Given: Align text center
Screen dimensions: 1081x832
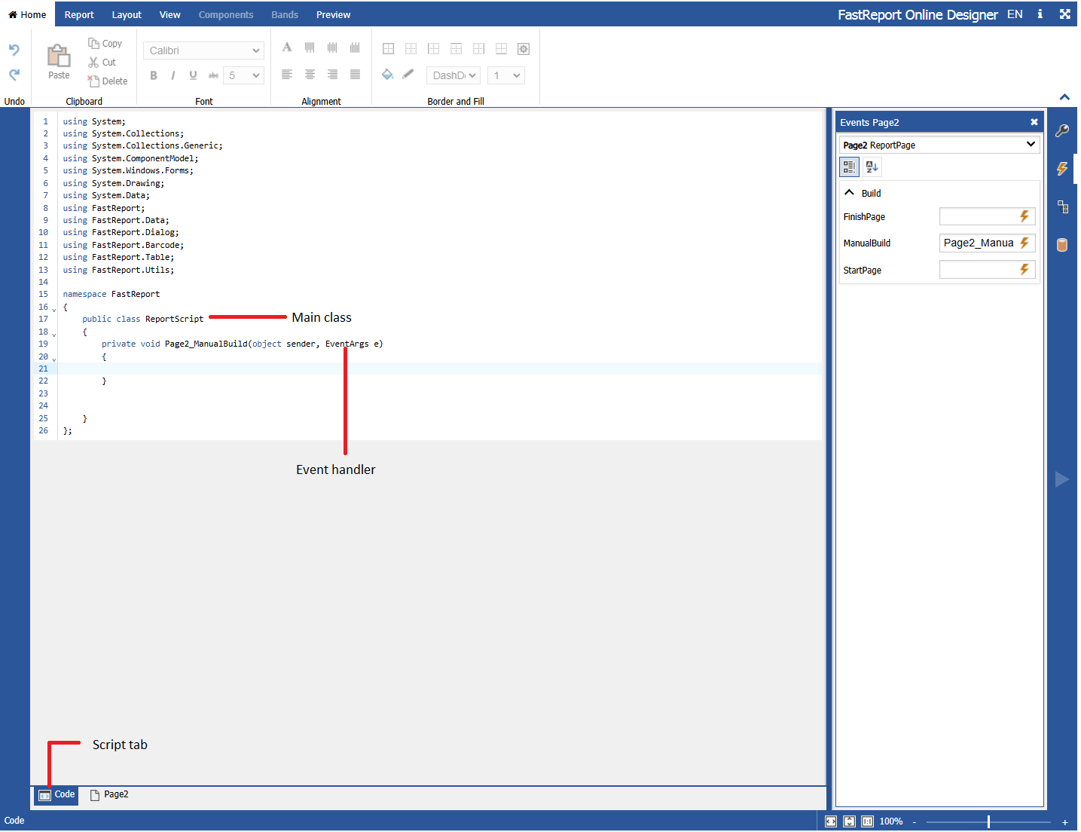Looking at the screenshot, I should 310,75.
